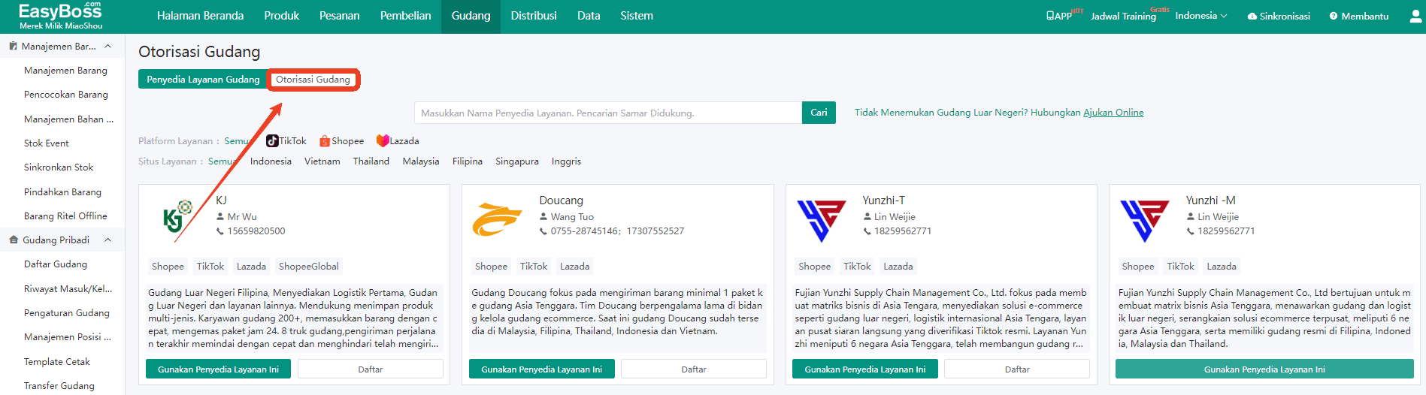
Task: Click TikTok tag on Doucang card
Action: (x=534, y=267)
